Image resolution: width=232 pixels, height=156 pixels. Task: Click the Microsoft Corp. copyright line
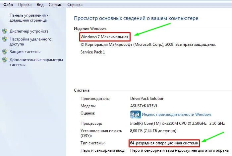[148, 44]
